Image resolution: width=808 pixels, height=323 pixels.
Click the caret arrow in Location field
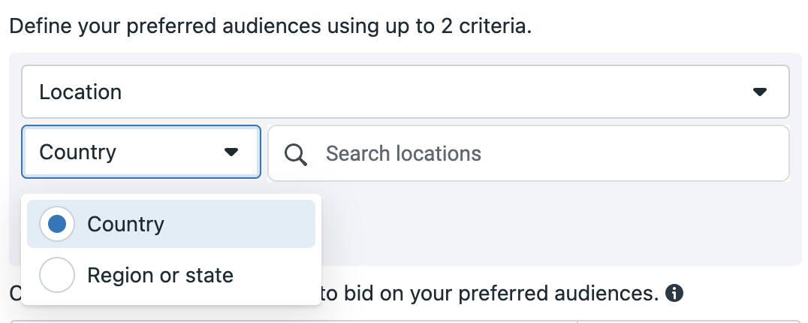tap(759, 92)
